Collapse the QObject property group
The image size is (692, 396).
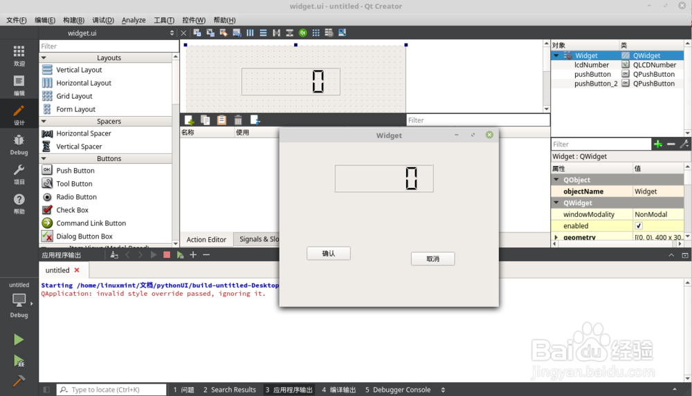coord(556,180)
